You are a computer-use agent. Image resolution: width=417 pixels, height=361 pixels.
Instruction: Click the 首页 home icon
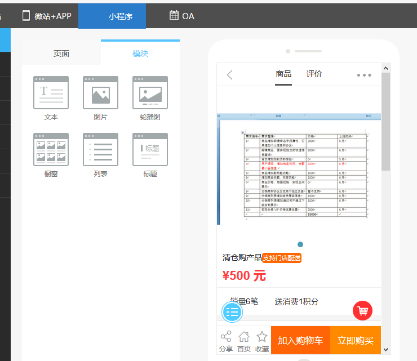(244, 337)
